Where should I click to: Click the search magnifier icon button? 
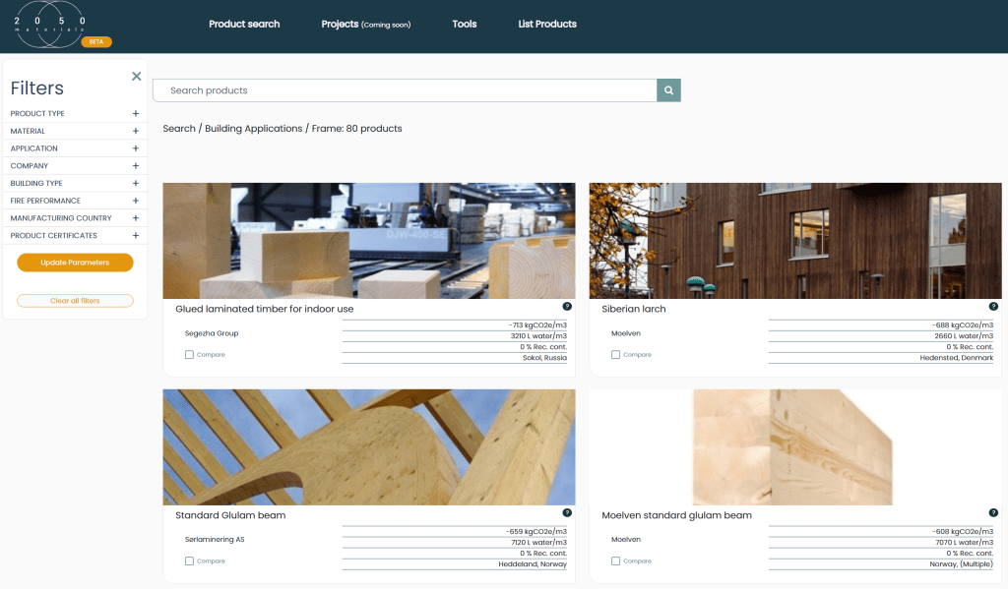click(668, 90)
